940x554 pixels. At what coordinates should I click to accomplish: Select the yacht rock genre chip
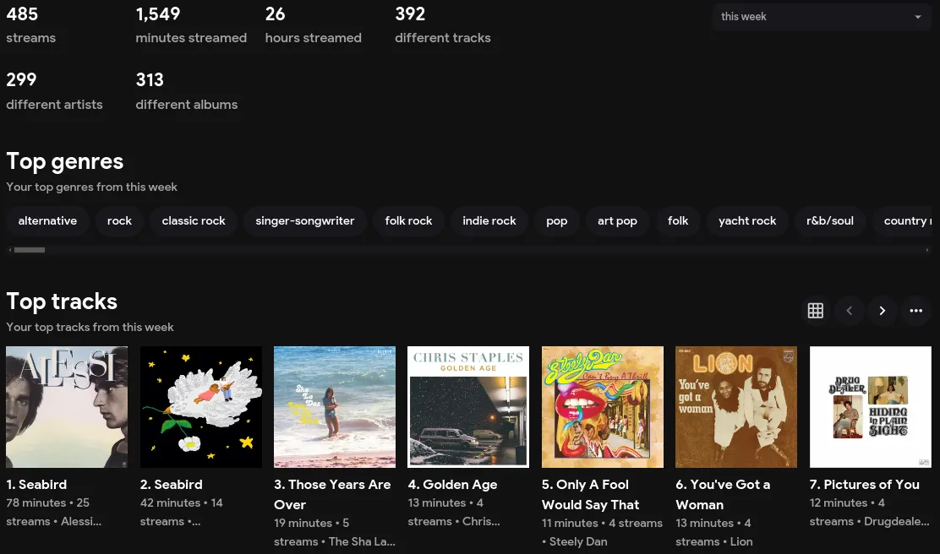pyautogui.click(x=747, y=221)
